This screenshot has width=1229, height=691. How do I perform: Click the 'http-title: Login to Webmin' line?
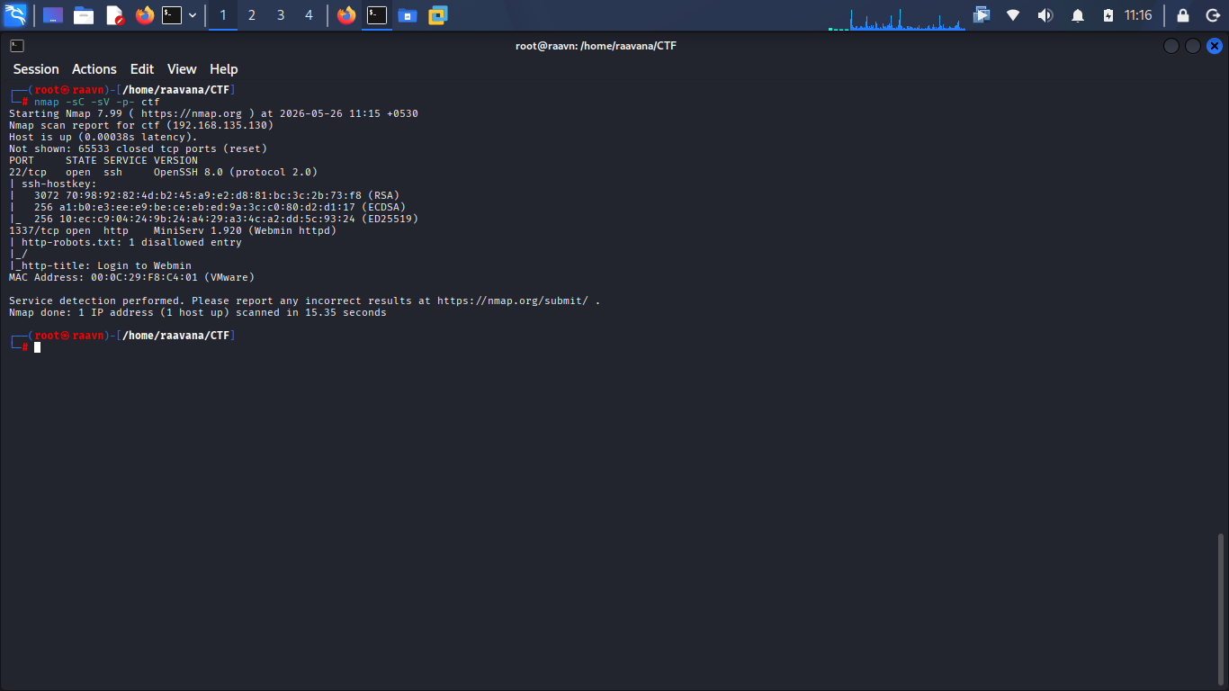click(x=100, y=265)
